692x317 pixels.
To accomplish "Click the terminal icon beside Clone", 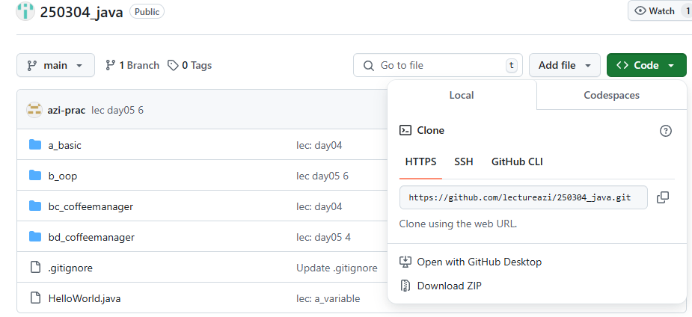I will 405,130.
